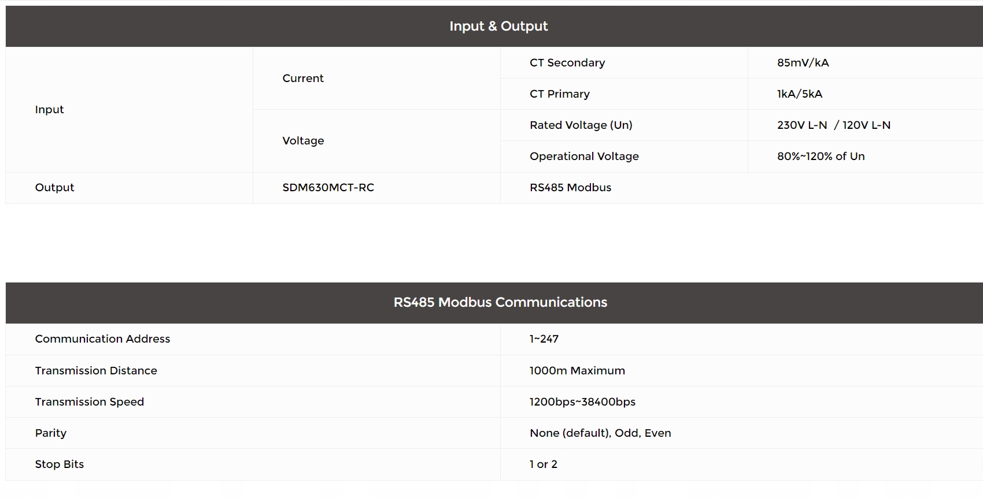983x498 pixels.
Task: Click the Transmission Distance label
Action: [x=96, y=370]
